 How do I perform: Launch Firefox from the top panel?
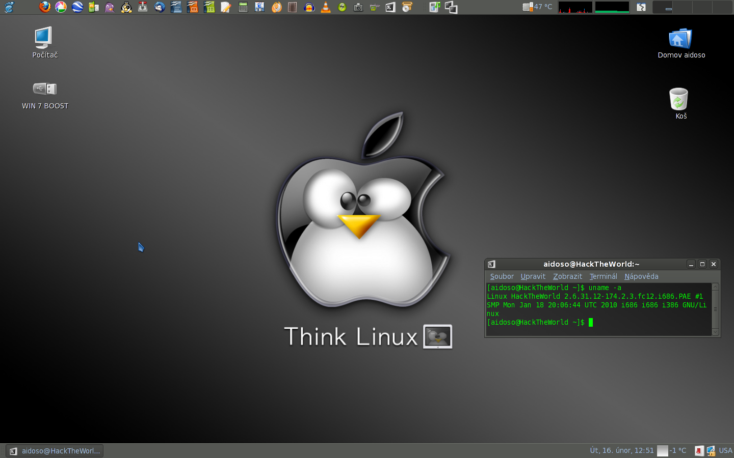(45, 7)
